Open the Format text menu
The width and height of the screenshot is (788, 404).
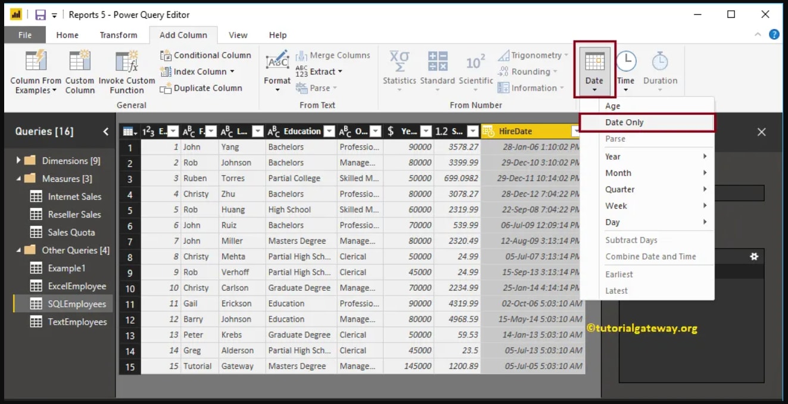coord(277,72)
